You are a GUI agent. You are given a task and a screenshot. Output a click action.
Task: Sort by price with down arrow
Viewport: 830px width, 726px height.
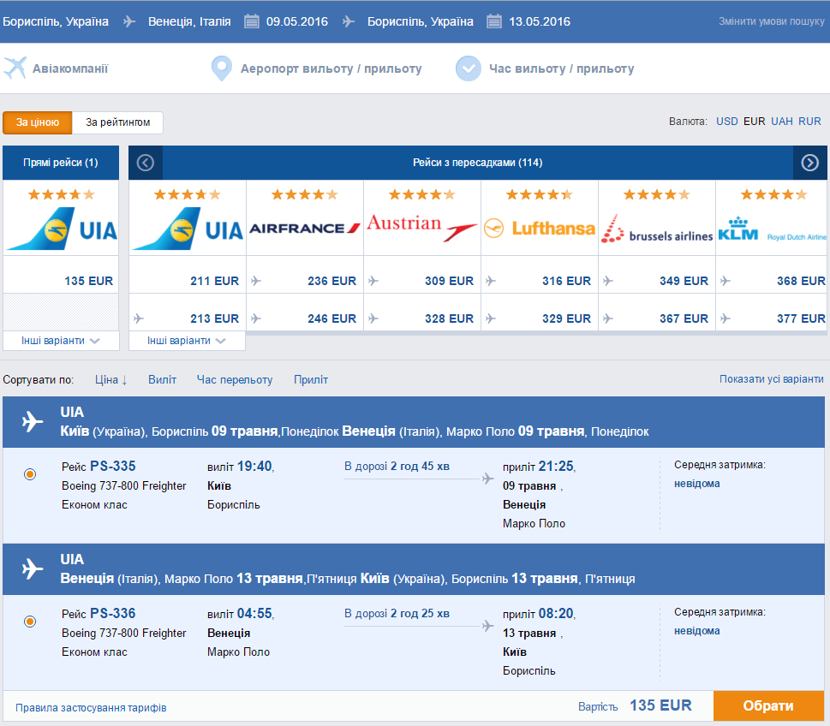(111, 380)
